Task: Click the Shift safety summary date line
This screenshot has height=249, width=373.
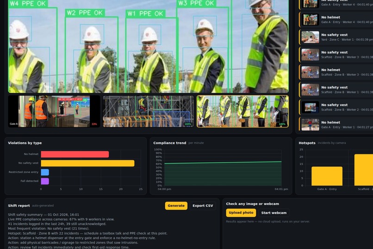Action: point(44,215)
